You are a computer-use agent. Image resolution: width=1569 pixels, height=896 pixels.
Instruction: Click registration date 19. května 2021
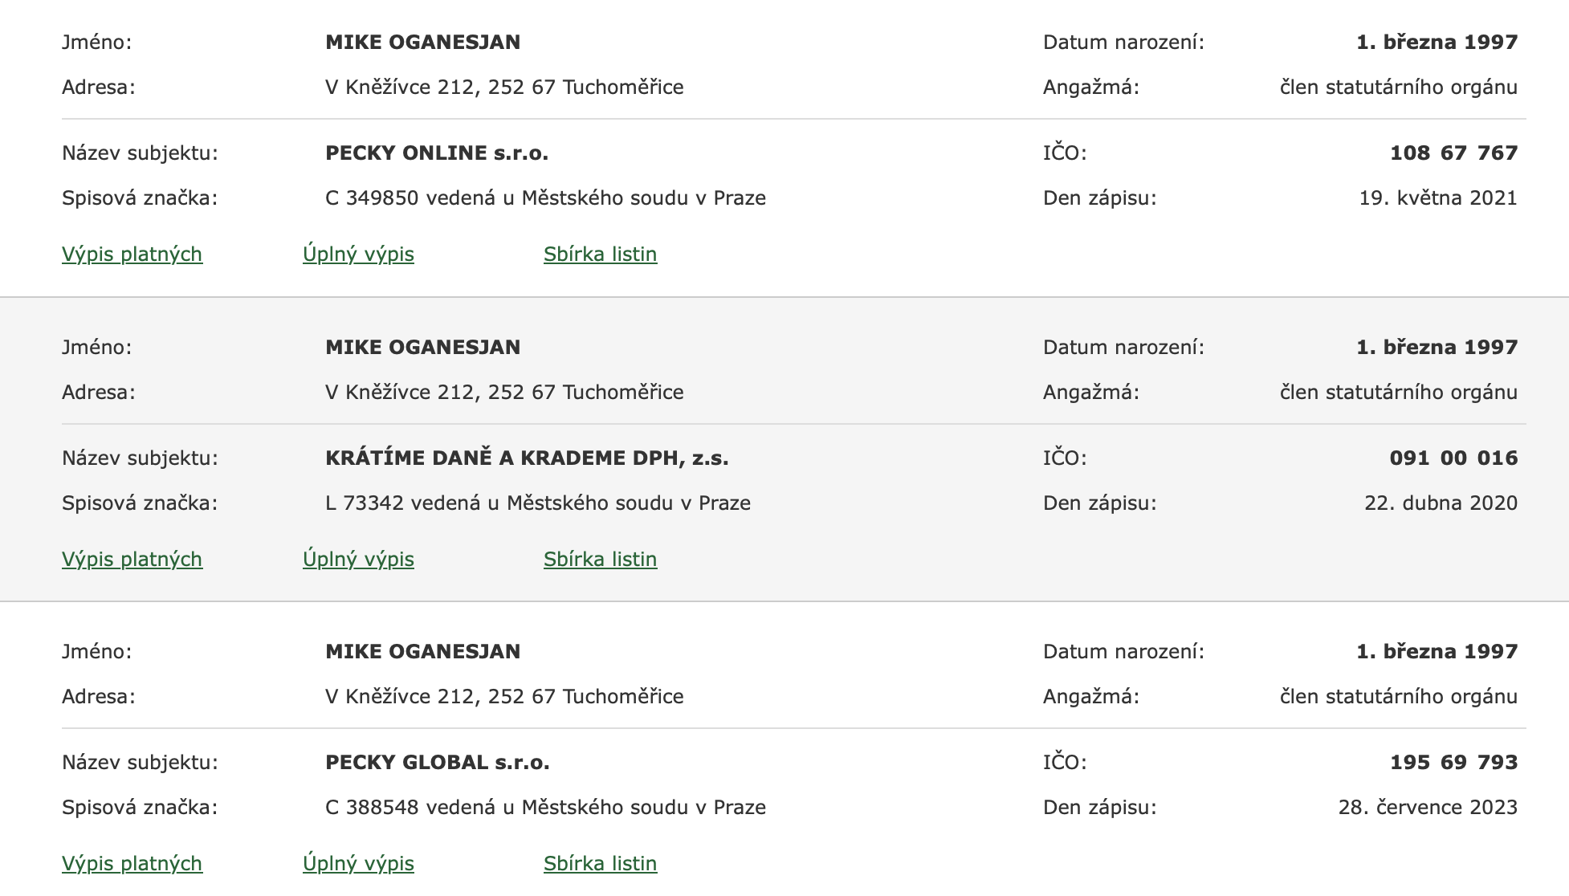point(1438,198)
